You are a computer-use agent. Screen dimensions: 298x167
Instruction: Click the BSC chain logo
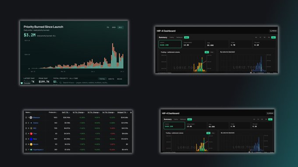tap(31, 128)
